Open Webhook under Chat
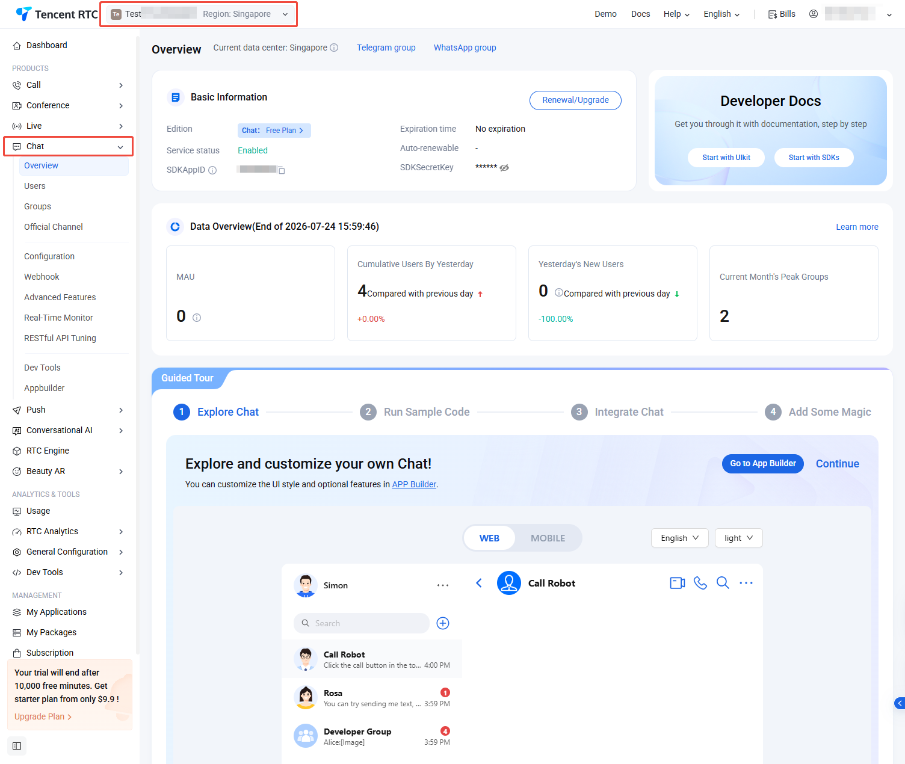 (42, 277)
